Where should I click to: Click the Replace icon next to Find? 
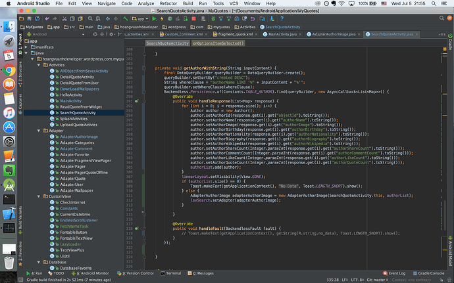(98, 18)
